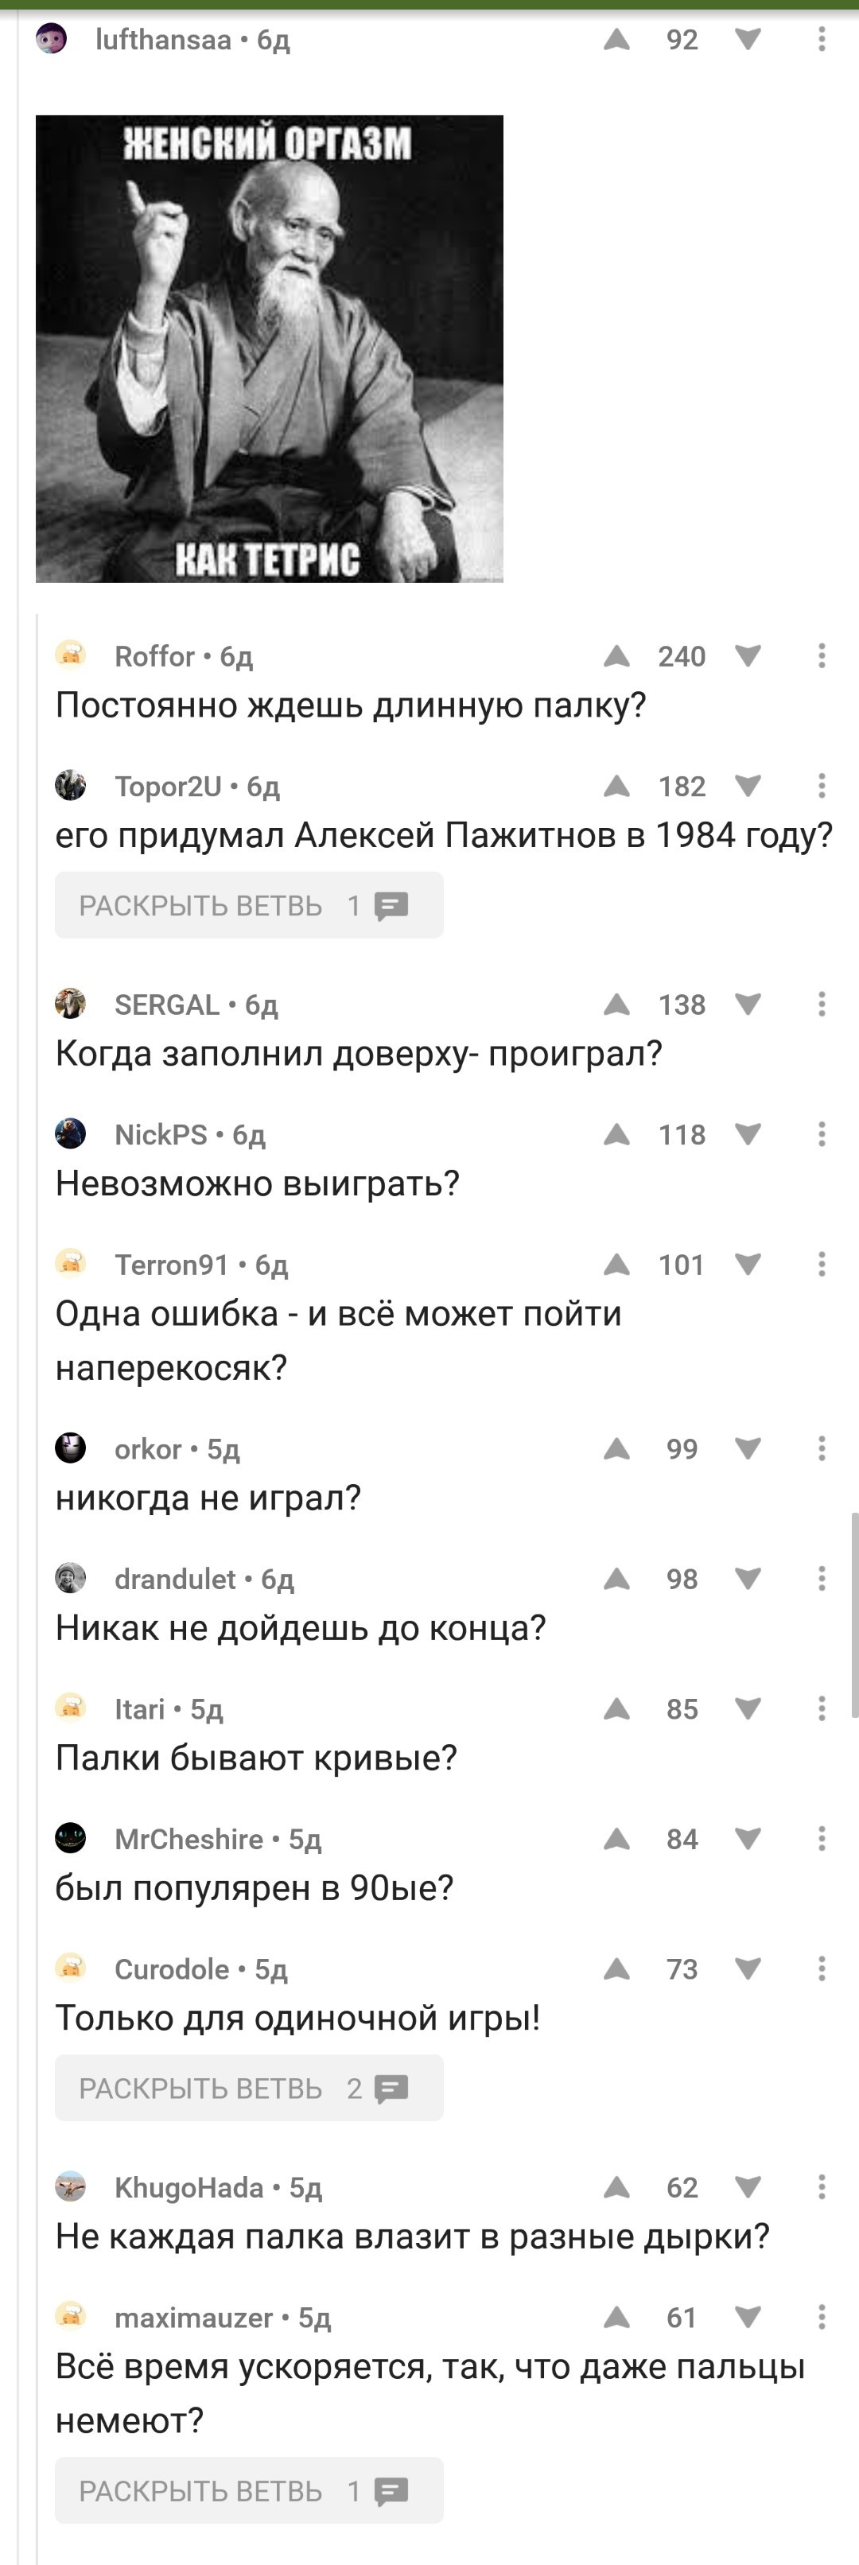Downvote MrCheshire's comment
Image resolution: width=859 pixels, height=2565 pixels.
[x=748, y=1838]
